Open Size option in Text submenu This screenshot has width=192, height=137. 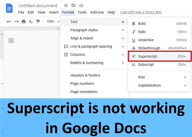coord(159,77)
